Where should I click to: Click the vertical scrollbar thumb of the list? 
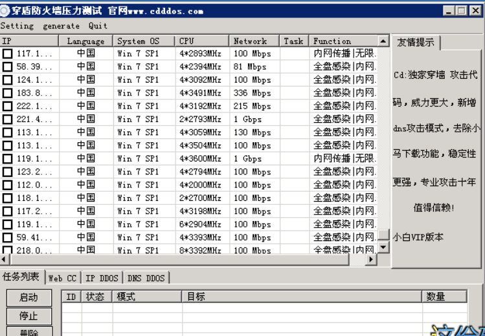point(384,235)
